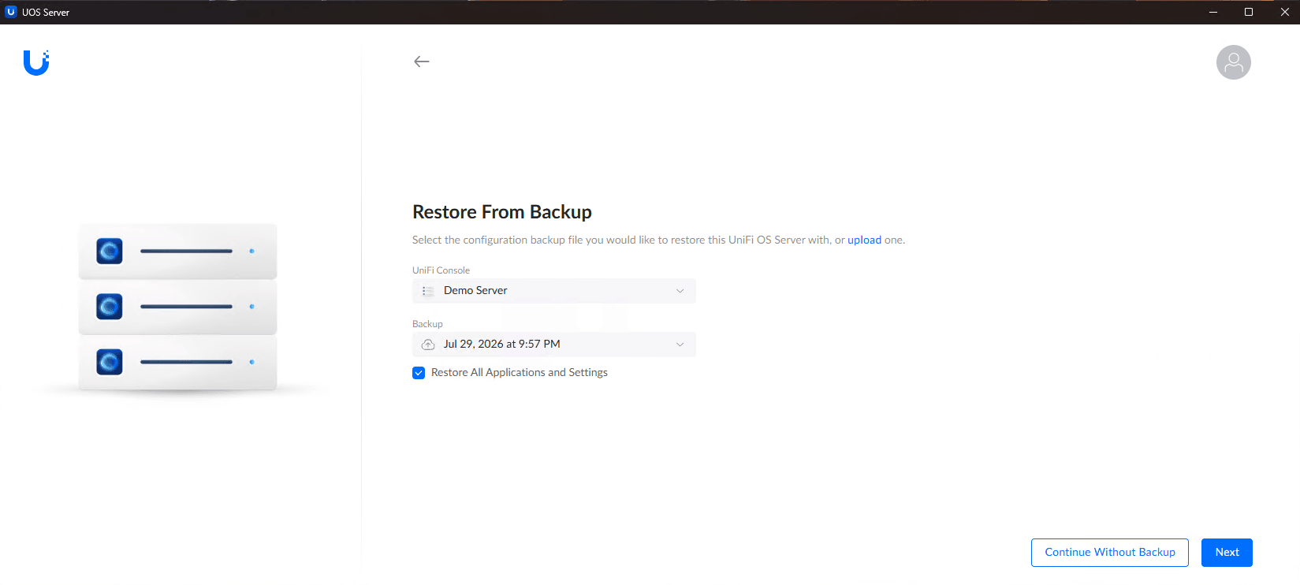Choose Continue Without Backup
The image size is (1300, 585).
[1110, 553]
